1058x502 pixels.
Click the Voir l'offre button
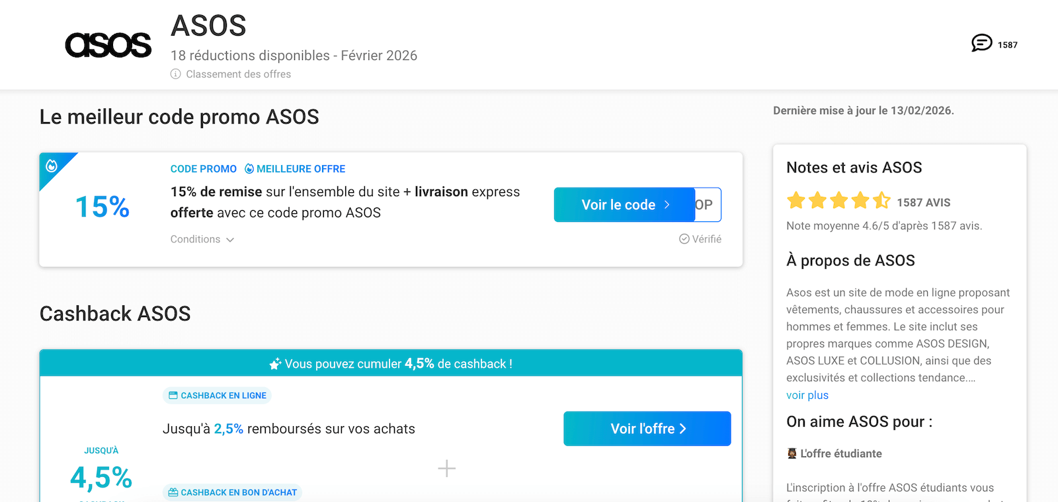[x=647, y=428]
